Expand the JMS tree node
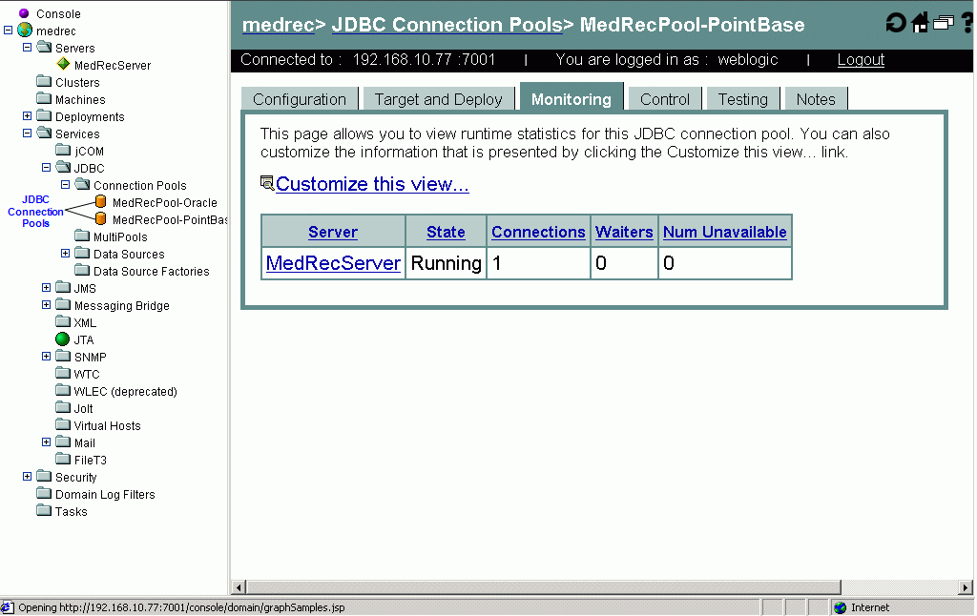 tap(46, 287)
